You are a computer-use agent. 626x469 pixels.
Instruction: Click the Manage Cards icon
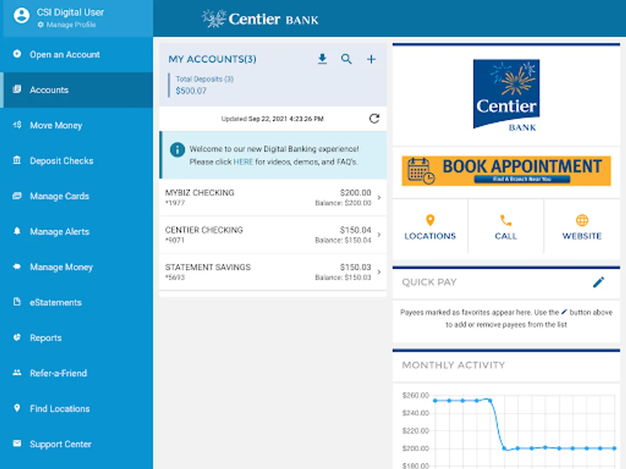[17, 195]
